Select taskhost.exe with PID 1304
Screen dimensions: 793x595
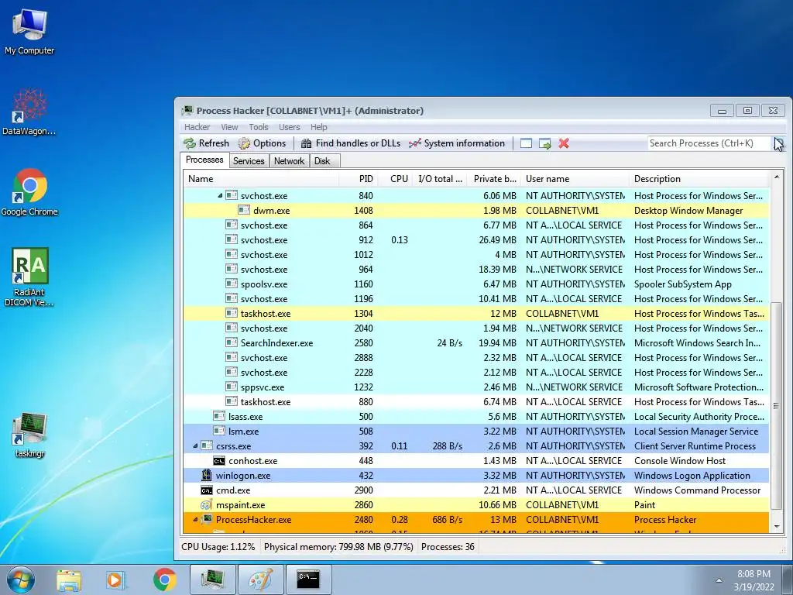click(x=476, y=314)
